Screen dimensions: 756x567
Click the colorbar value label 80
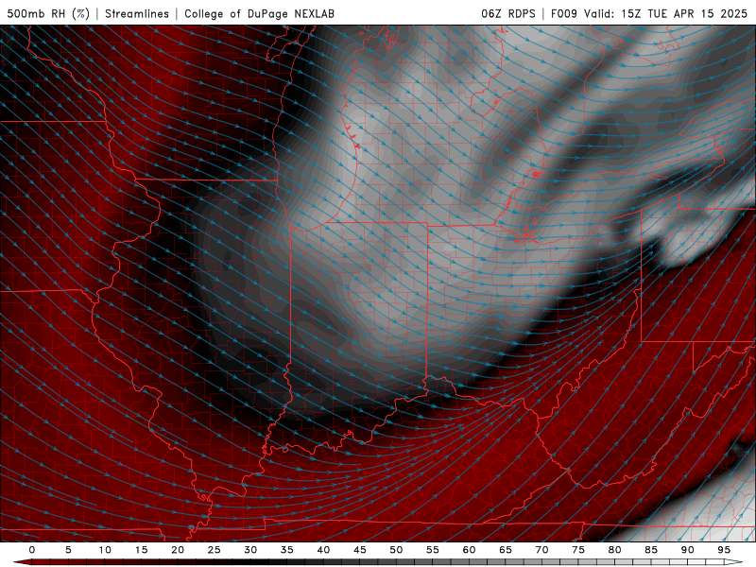coord(614,550)
